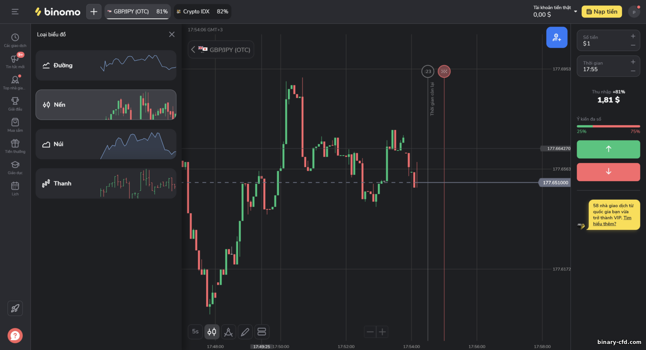Select the Núi mountain chart type

pos(106,144)
